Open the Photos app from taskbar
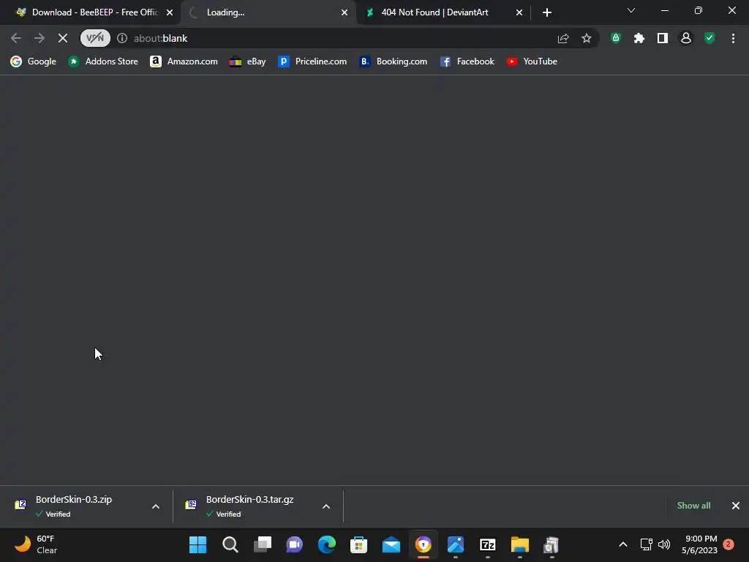The height and width of the screenshot is (562, 749). [455, 544]
